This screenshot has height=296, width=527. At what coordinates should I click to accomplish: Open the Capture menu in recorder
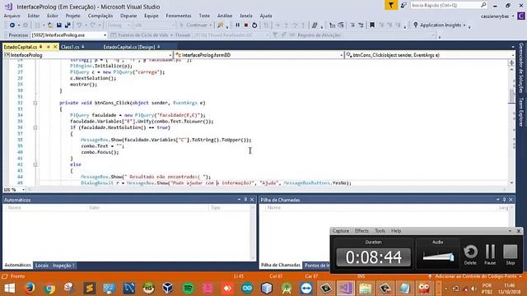coord(340,231)
